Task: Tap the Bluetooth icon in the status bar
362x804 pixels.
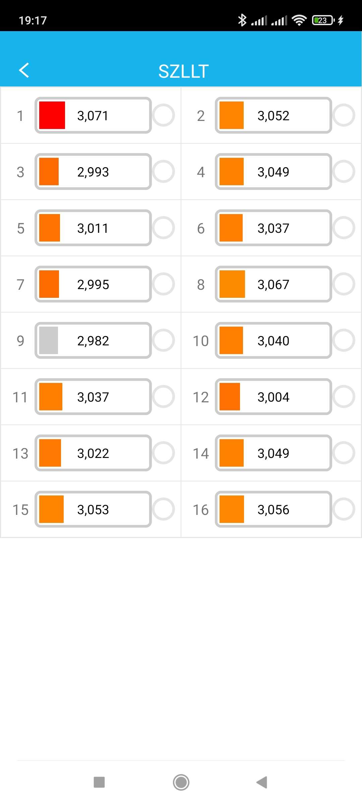Action: tap(242, 20)
